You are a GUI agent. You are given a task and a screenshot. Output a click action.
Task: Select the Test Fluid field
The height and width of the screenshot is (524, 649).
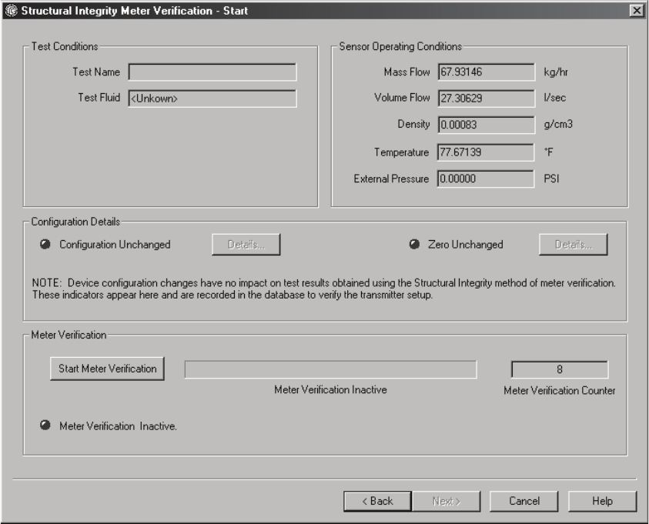coord(212,98)
